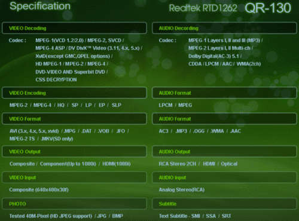Select the '.BMP' photo format entry
The image size is (299, 221).
click(117, 216)
